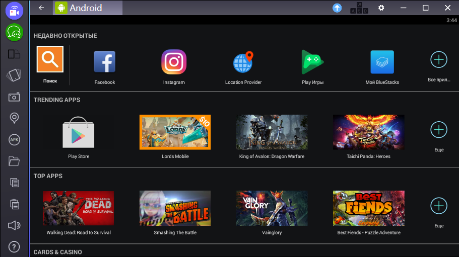
Task: Open the settings gear icon
Action: tap(381, 8)
